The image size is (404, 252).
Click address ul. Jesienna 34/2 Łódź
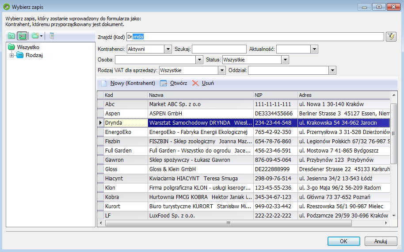click(x=344, y=178)
